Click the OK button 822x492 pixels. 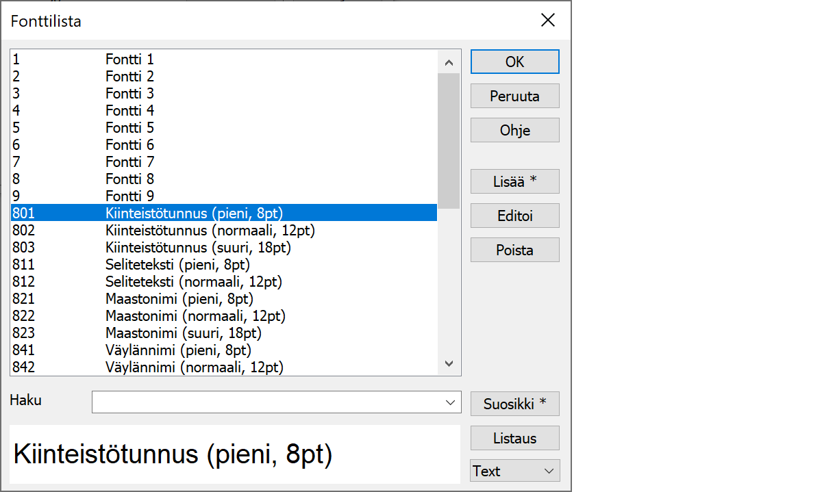click(x=514, y=62)
